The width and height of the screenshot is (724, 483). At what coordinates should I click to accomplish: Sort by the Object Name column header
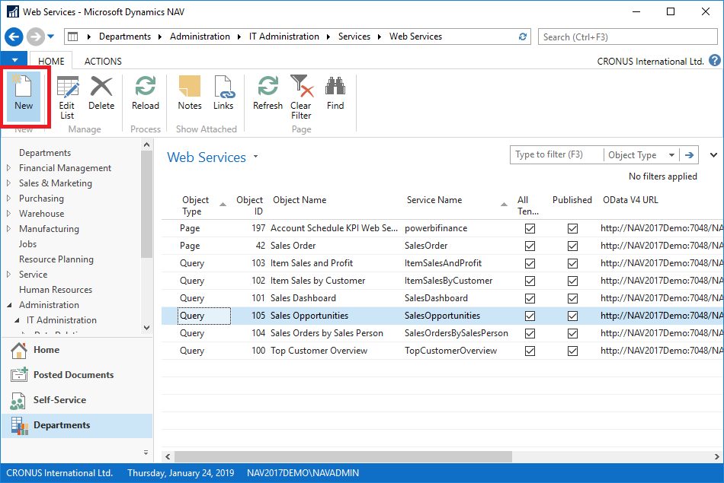pyautogui.click(x=300, y=200)
